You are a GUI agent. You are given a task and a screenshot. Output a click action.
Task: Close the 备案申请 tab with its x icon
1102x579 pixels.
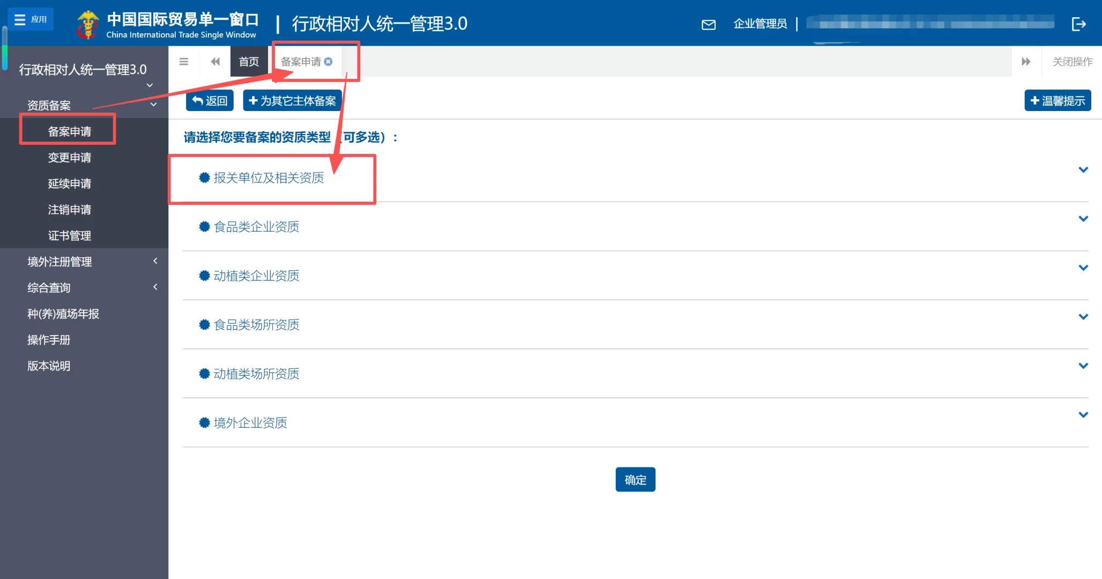pos(328,61)
